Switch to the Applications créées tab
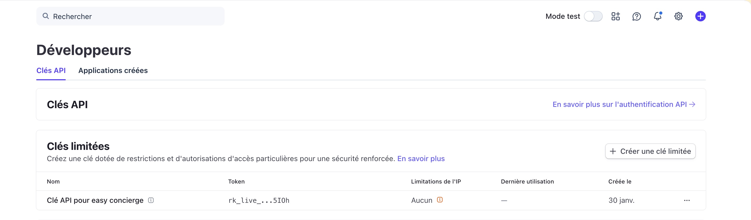 click(x=113, y=70)
